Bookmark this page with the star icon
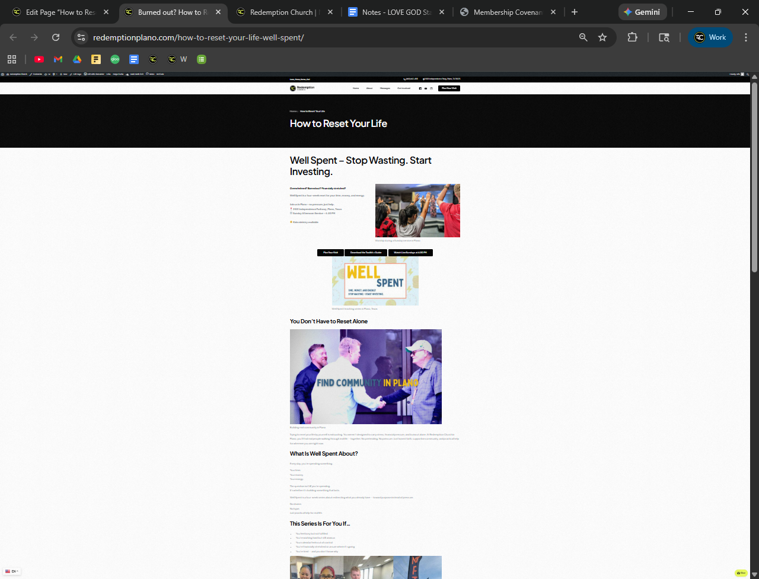The image size is (759, 579). pyautogui.click(x=602, y=37)
